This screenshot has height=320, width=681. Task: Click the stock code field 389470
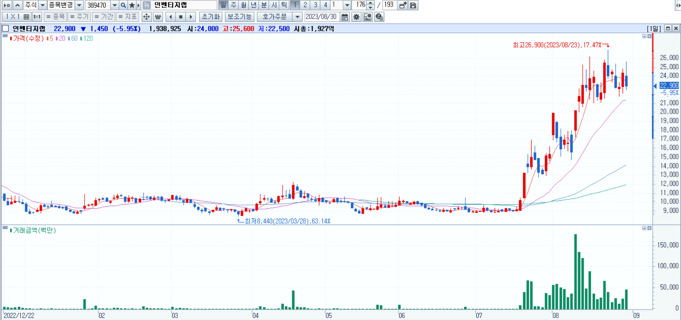97,5
